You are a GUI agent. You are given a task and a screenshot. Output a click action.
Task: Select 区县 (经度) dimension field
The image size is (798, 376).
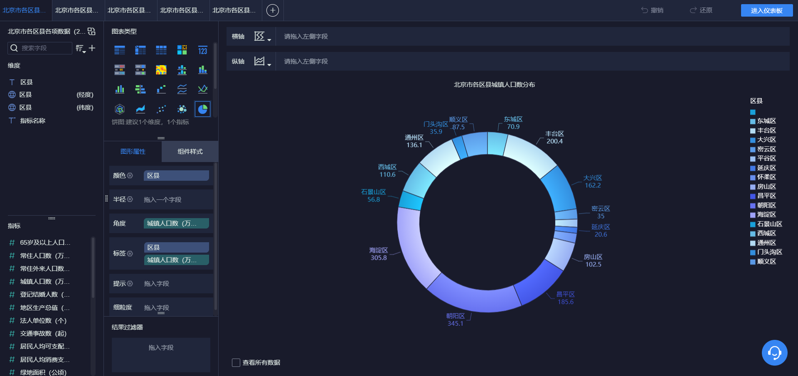point(51,95)
